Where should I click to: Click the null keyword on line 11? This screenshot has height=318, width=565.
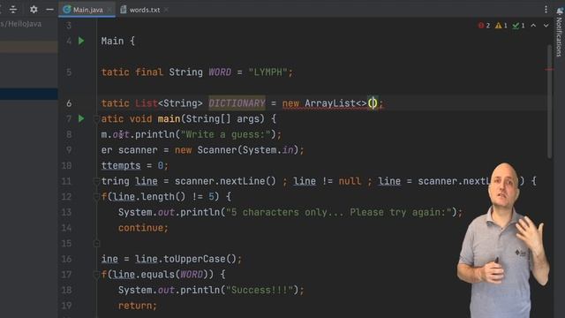click(x=350, y=181)
